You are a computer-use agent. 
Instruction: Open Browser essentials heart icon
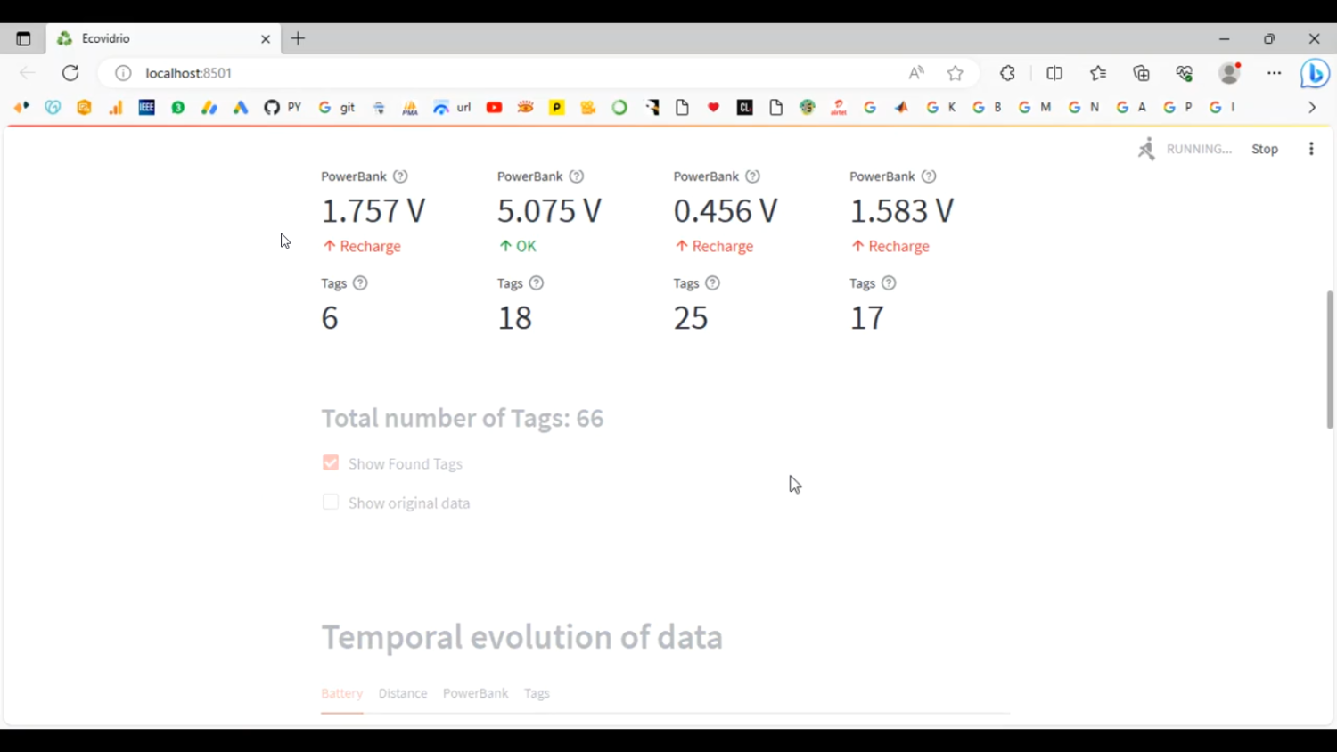tap(1185, 73)
